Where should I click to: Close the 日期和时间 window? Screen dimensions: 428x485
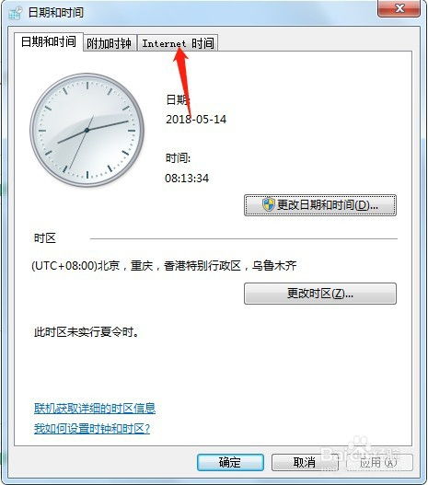click(399, 8)
